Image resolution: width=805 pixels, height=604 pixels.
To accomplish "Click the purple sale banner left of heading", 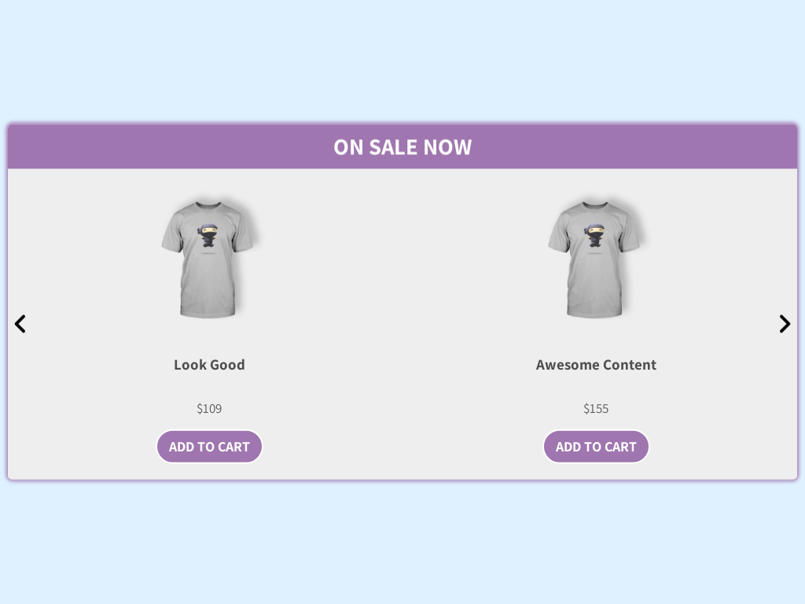I will (157, 147).
